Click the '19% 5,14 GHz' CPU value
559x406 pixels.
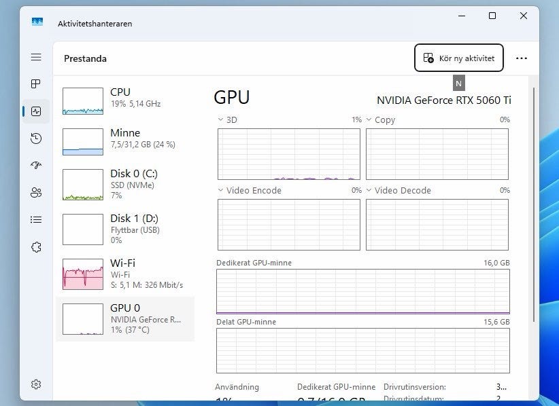[136, 104]
